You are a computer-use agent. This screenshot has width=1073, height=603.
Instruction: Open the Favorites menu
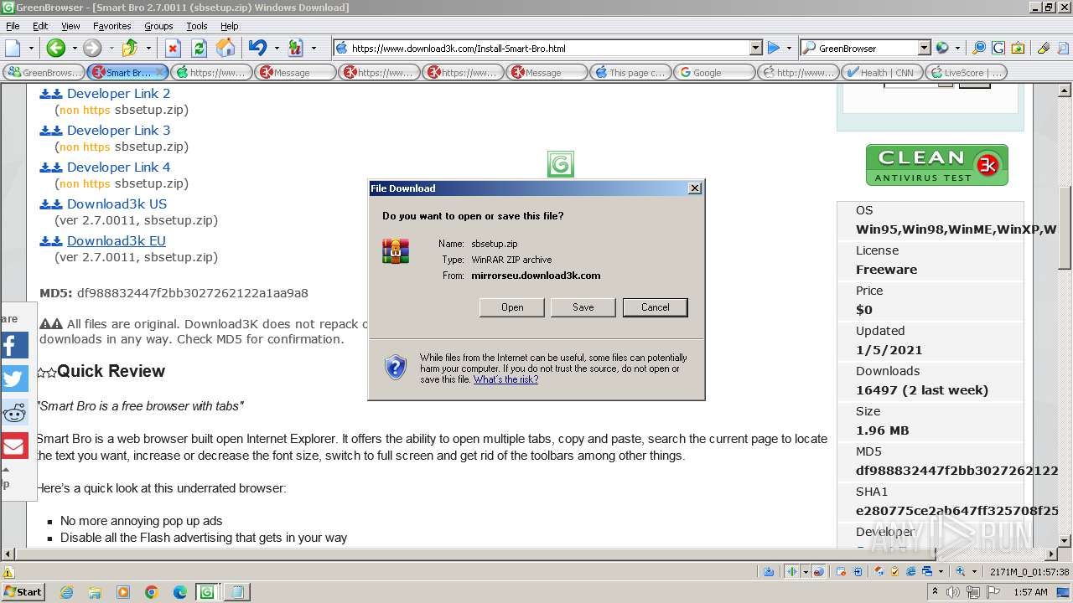[x=111, y=26]
